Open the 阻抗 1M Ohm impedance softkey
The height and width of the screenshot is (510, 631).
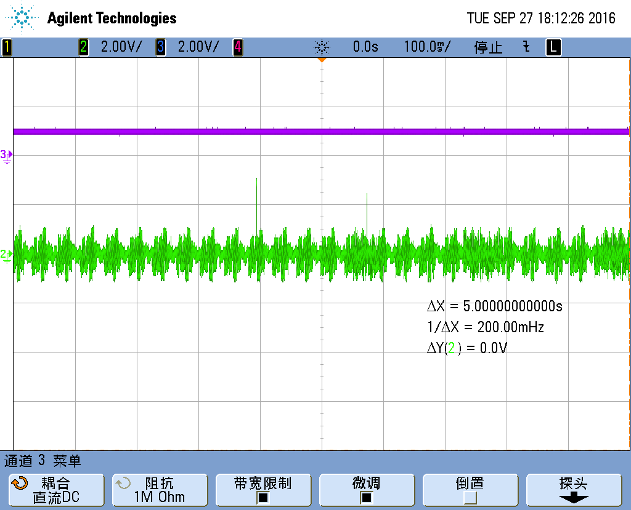(160, 490)
